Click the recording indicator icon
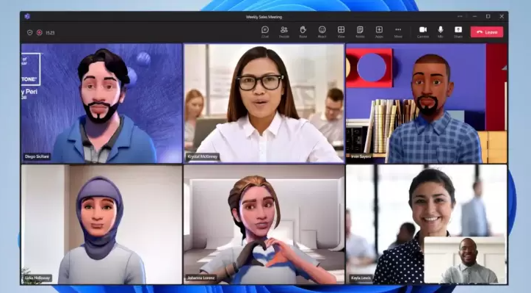This screenshot has height=293, width=531. 39,32
